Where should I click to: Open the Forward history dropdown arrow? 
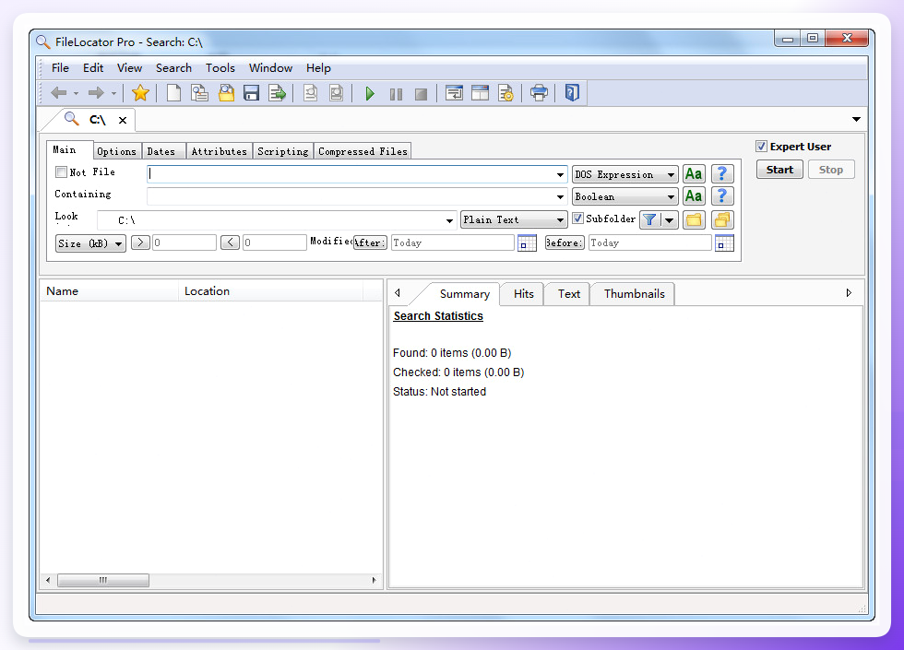[x=113, y=93]
